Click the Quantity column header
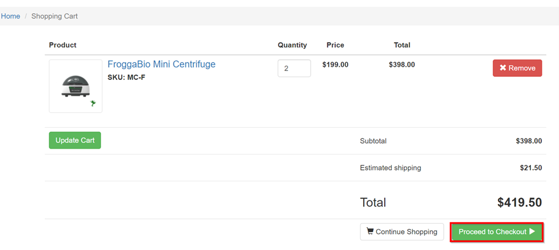 [292, 45]
